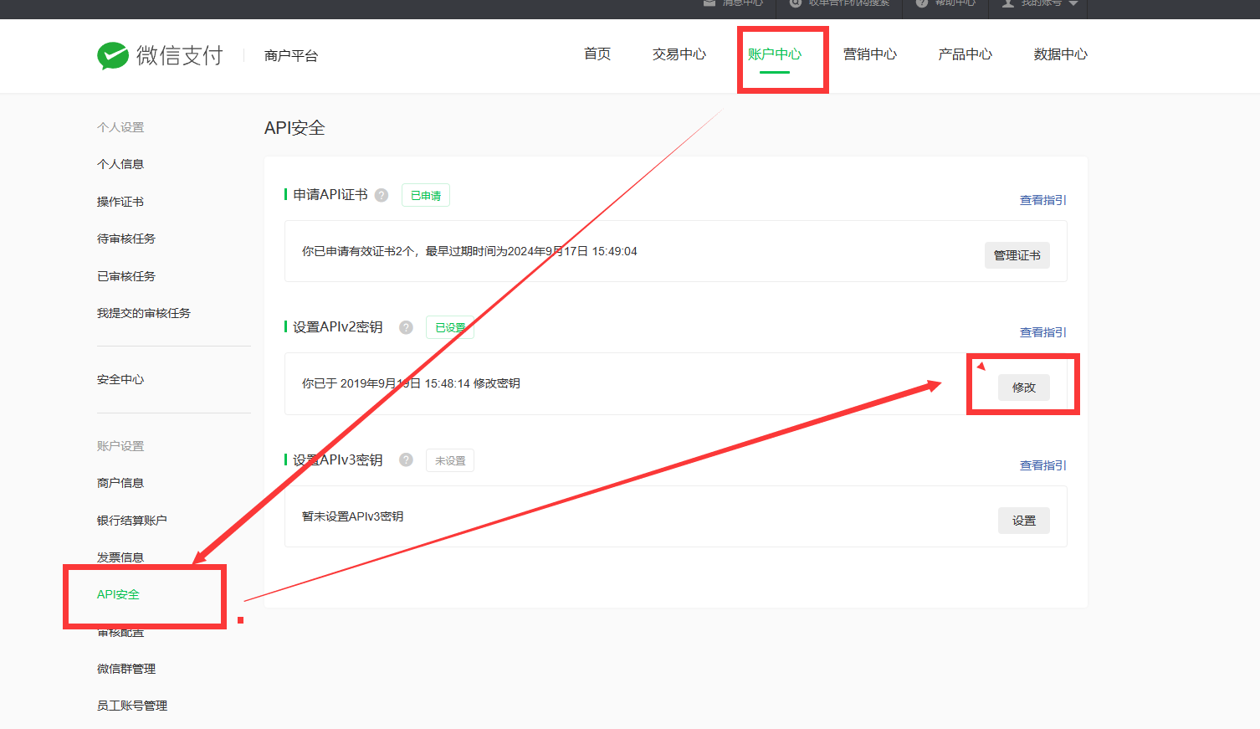
Task: Click the 管理证书 button
Action: (x=1017, y=255)
